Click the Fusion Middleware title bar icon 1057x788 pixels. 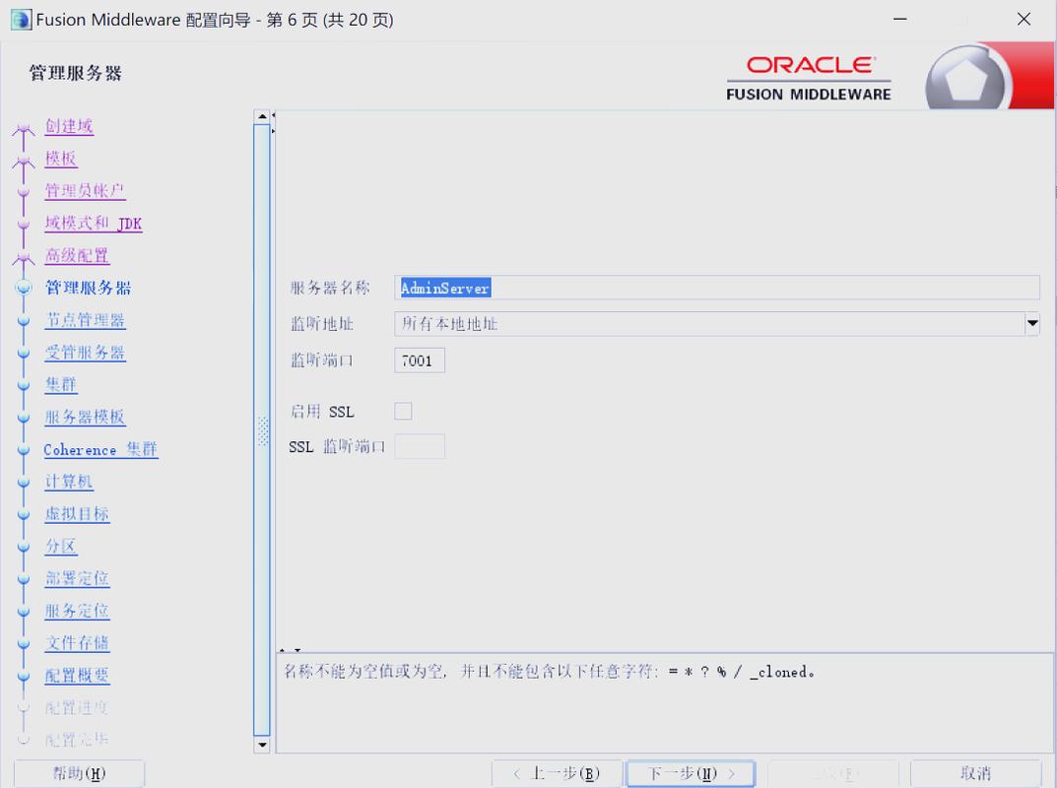[x=20, y=20]
